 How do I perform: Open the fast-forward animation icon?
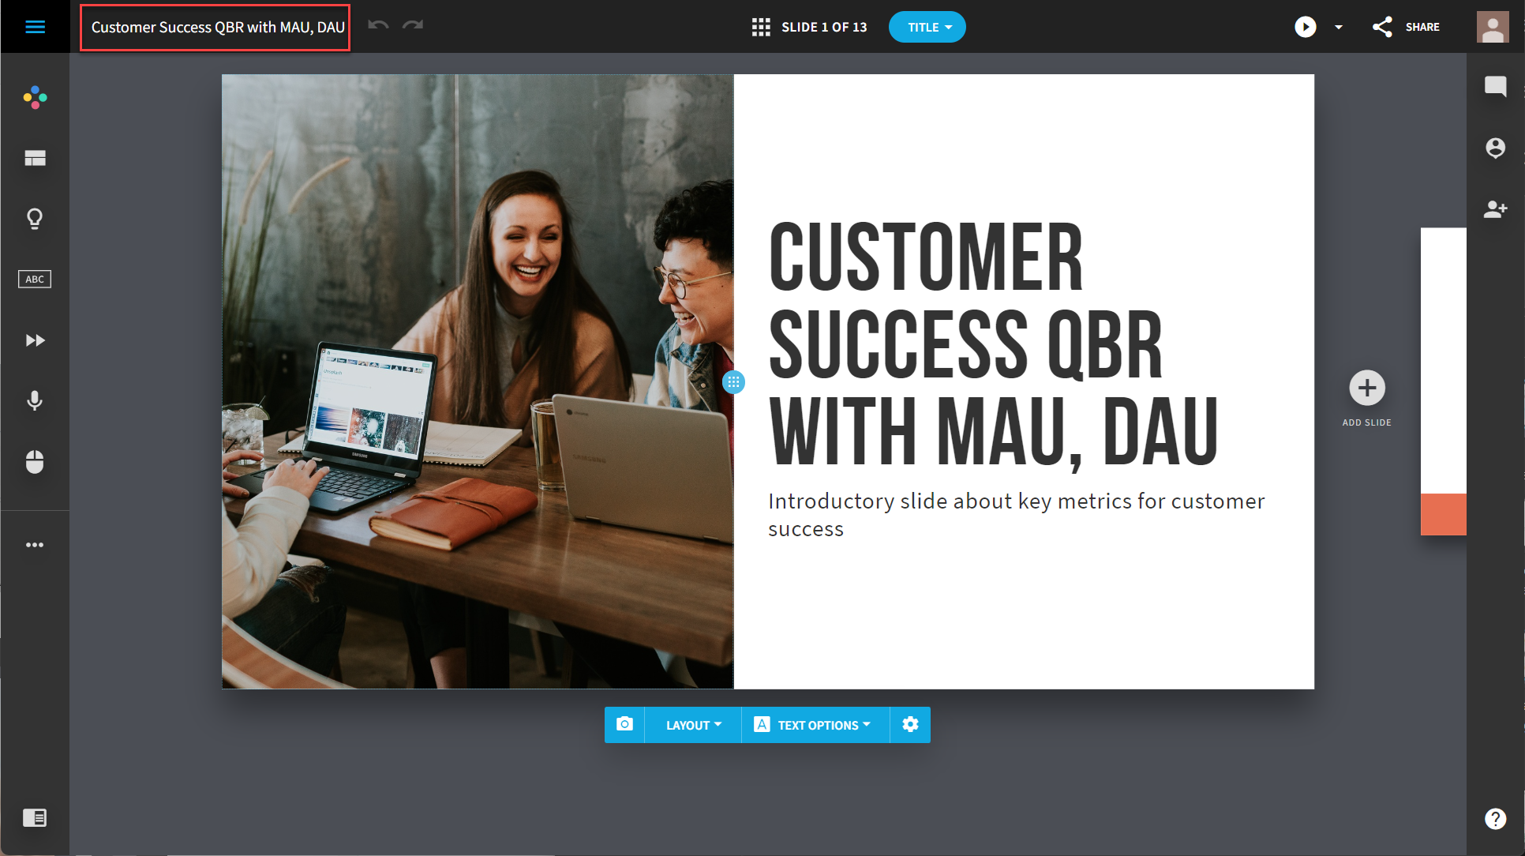35,340
